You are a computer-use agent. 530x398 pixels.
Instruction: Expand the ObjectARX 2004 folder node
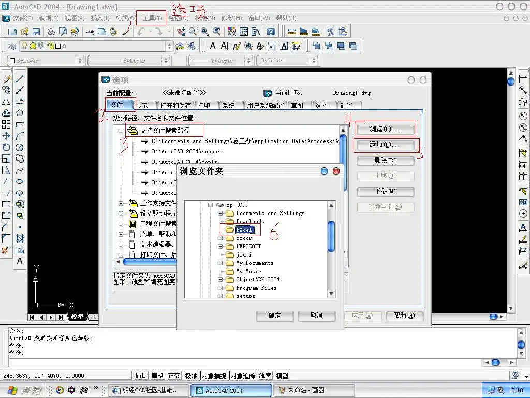point(220,279)
